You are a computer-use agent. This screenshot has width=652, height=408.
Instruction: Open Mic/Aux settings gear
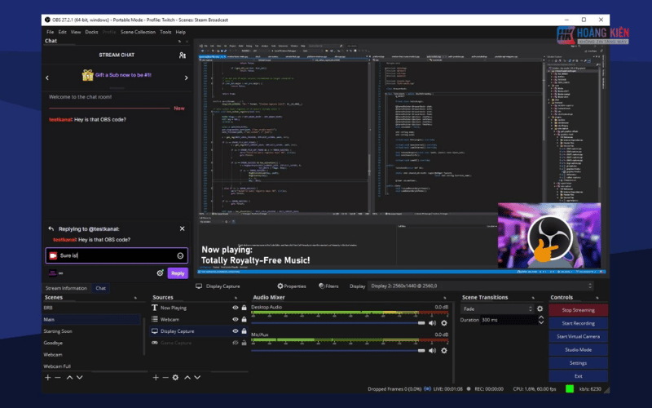pyautogui.click(x=444, y=351)
